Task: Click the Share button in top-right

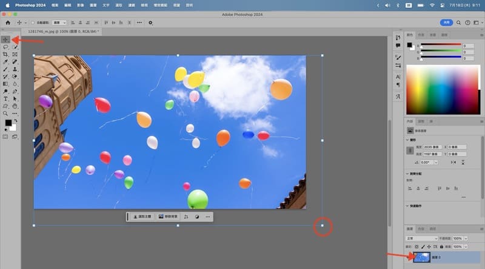Action: tap(446, 22)
